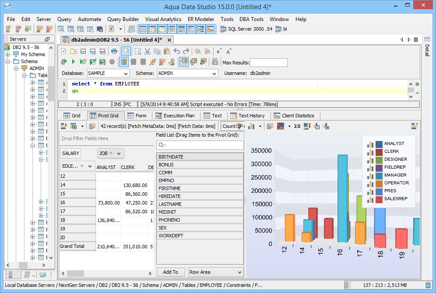The width and height of the screenshot is (436, 293).
Task: Click the MANAGER legend color swatch
Action: click(x=379, y=176)
